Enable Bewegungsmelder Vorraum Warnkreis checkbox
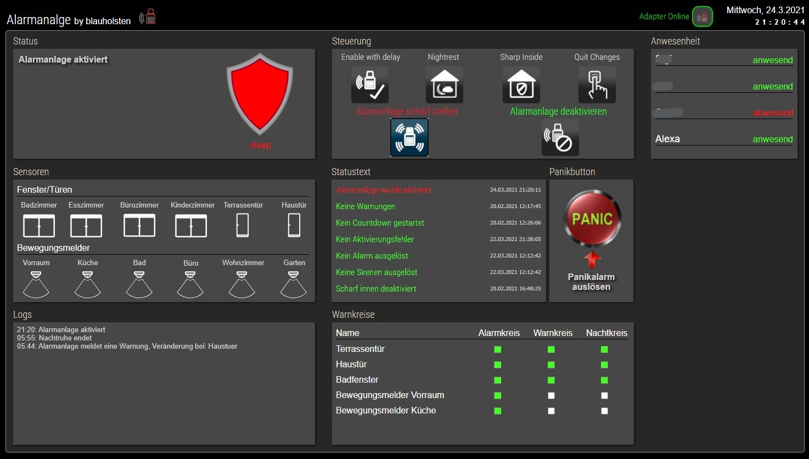The image size is (809, 459). [551, 395]
